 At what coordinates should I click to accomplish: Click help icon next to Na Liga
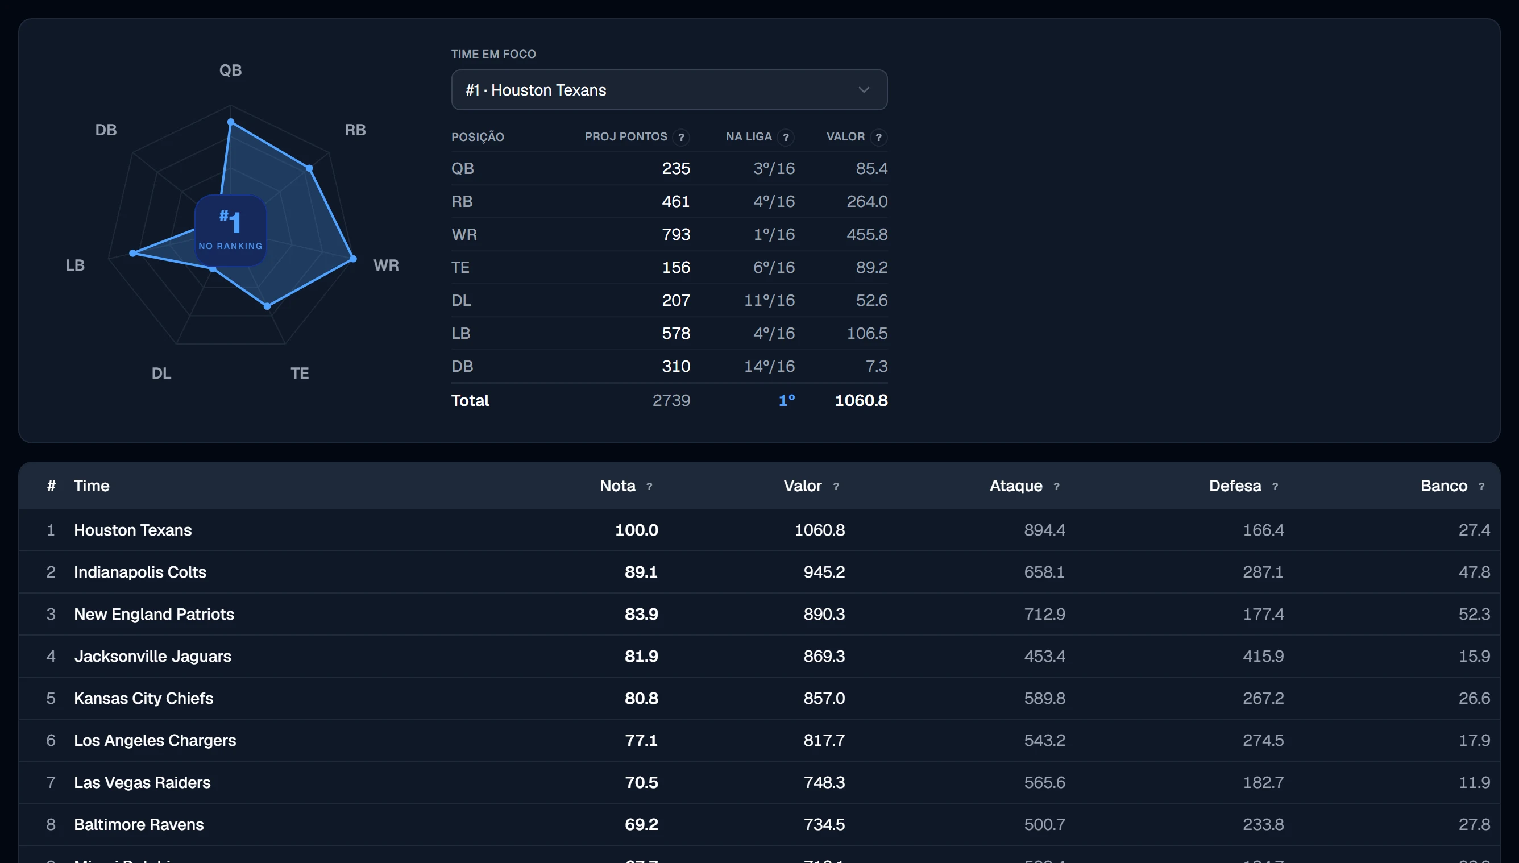786,138
